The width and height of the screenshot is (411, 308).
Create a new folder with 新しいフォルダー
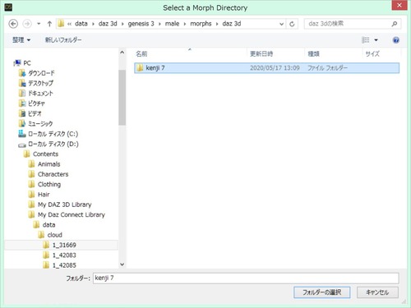[63, 40]
